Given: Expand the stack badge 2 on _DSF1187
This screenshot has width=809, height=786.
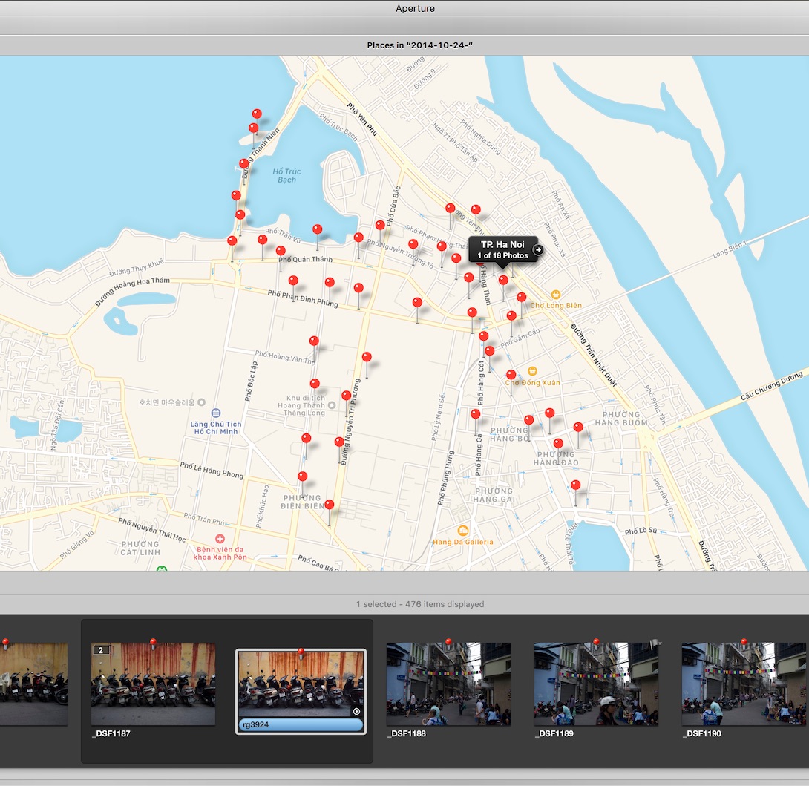Looking at the screenshot, I should tap(101, 650).
